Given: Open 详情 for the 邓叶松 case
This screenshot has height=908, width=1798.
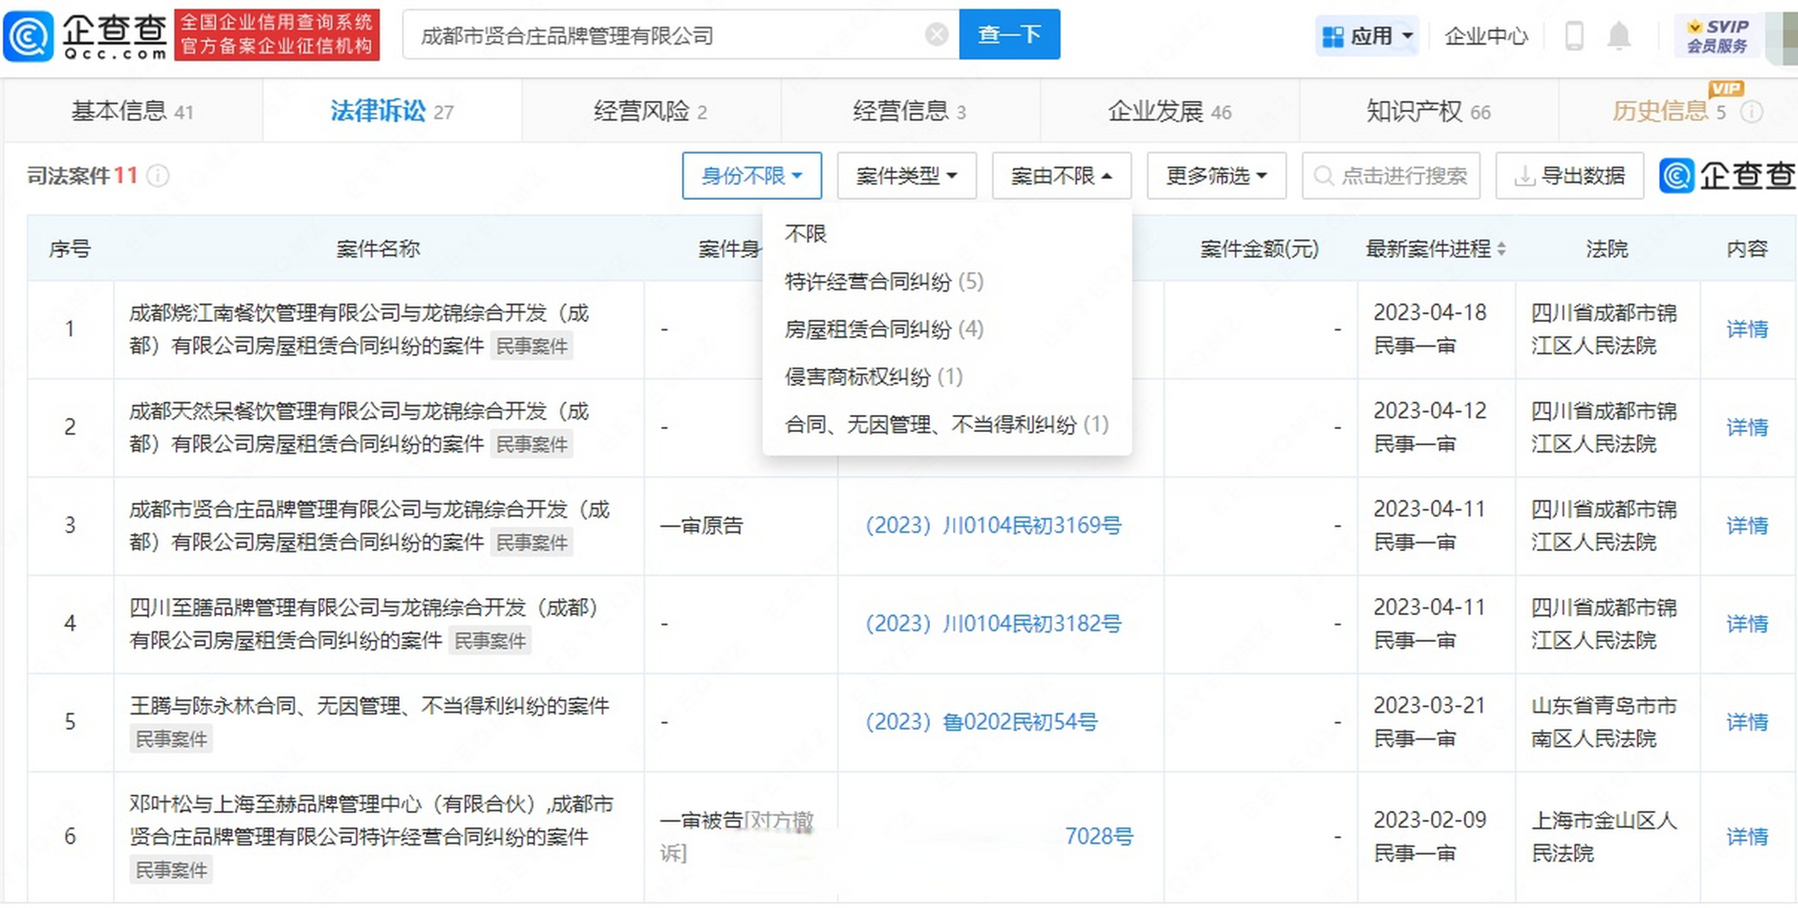Looking at the screenshot, I should (1747, 836).
